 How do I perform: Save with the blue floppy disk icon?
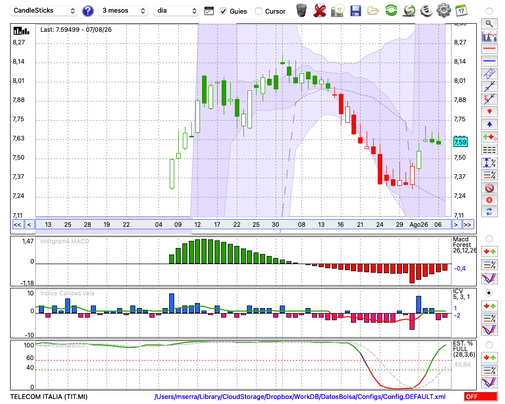(356, 11)
